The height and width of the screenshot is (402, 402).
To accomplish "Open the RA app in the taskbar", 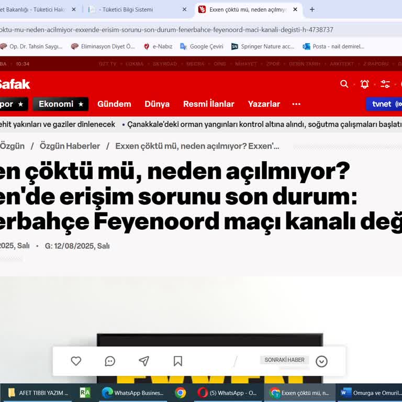I will click(x=85, y=393).
